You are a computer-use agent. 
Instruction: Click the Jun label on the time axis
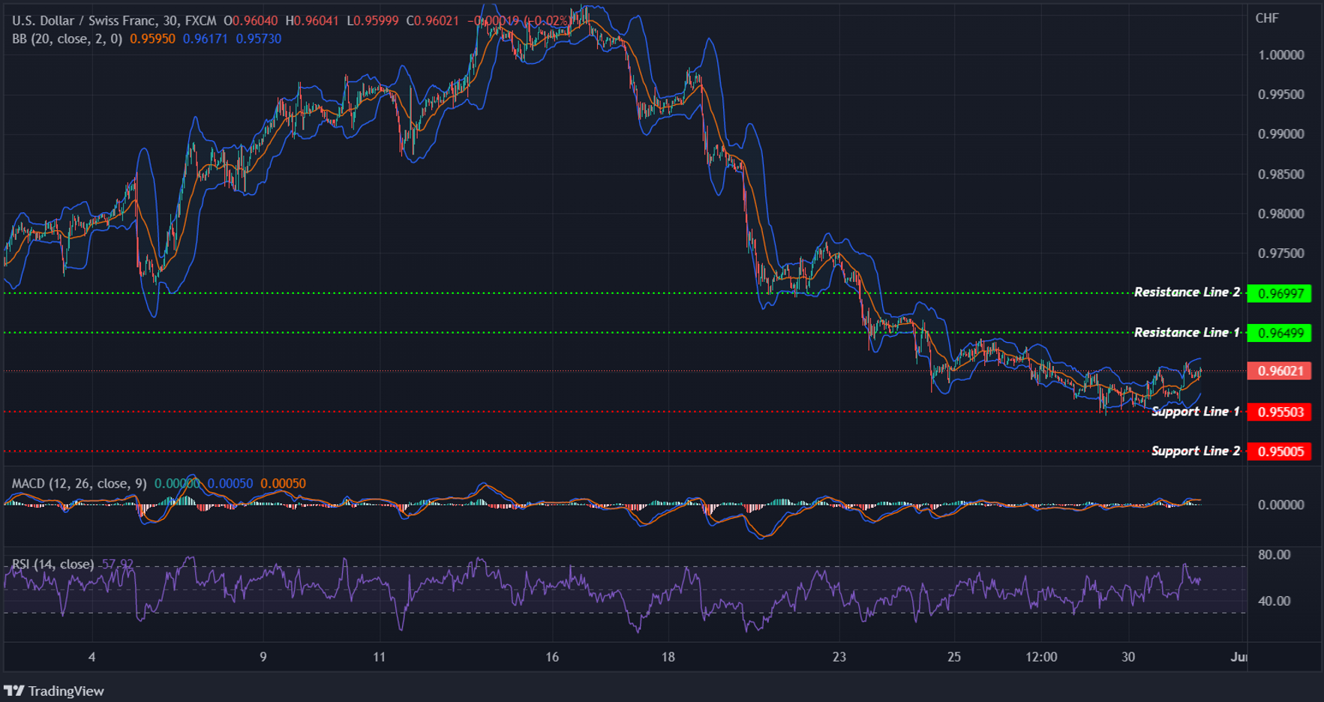pyautogui.click(x=1238, y=655)
